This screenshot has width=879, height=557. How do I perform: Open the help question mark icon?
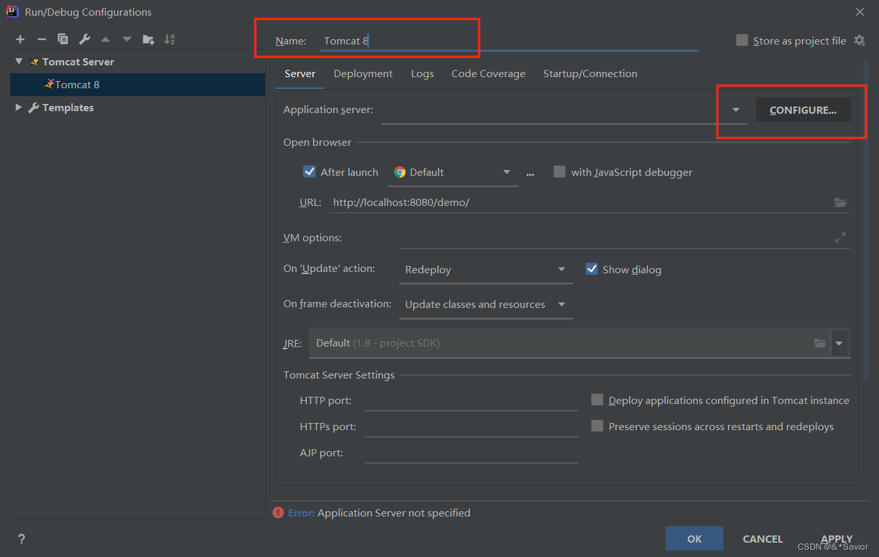[x=22, y=539]
